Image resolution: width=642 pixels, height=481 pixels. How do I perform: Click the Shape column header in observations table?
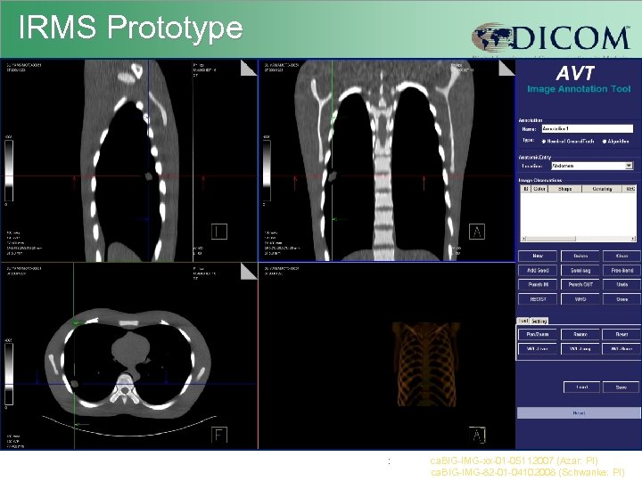564,189
